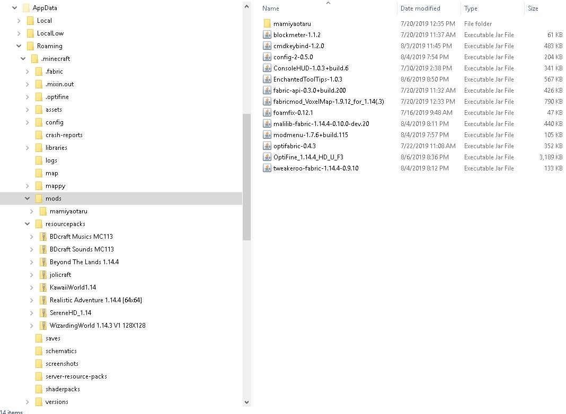Select the ConsoleHUD-1.0.3+build.6 jar icon
The image size is (566, 414).
267,68
